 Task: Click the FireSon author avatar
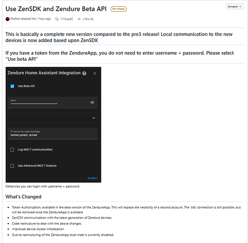point(7,19)
